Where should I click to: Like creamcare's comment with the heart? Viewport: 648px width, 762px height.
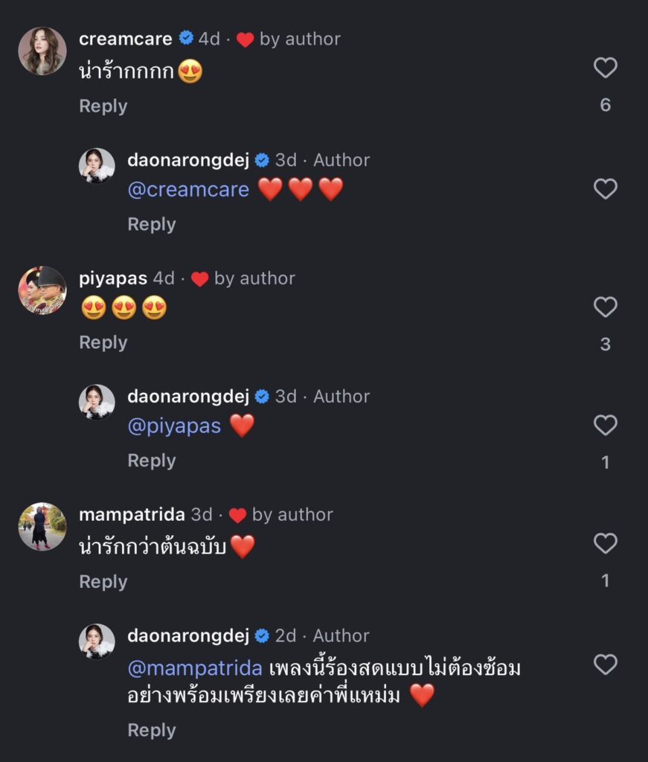click(606, 68)
